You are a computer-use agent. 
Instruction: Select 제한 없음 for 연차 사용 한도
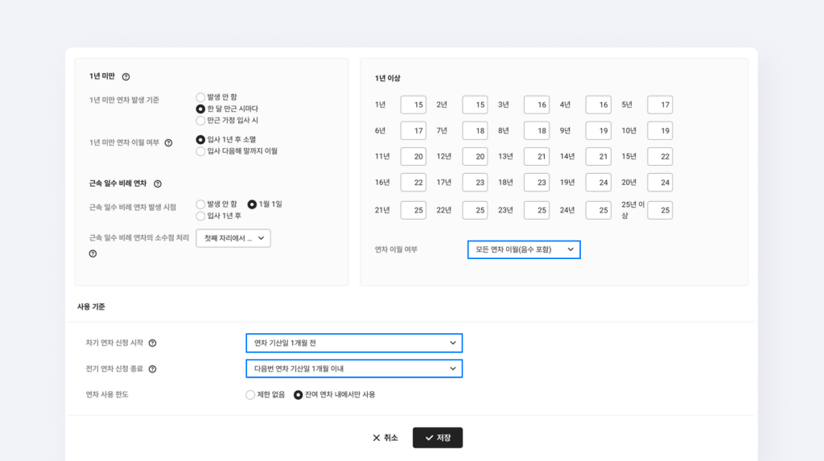pyautogui.click(x=250, y=395)
